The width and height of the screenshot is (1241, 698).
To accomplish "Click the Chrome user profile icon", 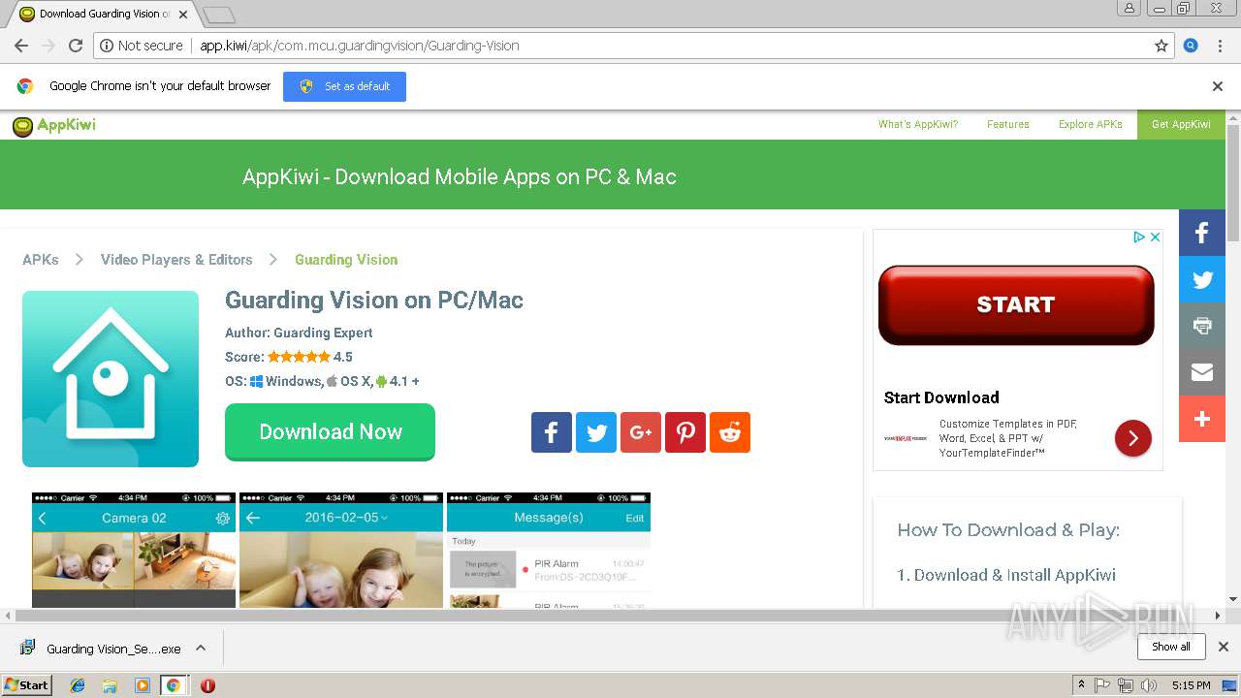I will click(x=1130, y=8).
